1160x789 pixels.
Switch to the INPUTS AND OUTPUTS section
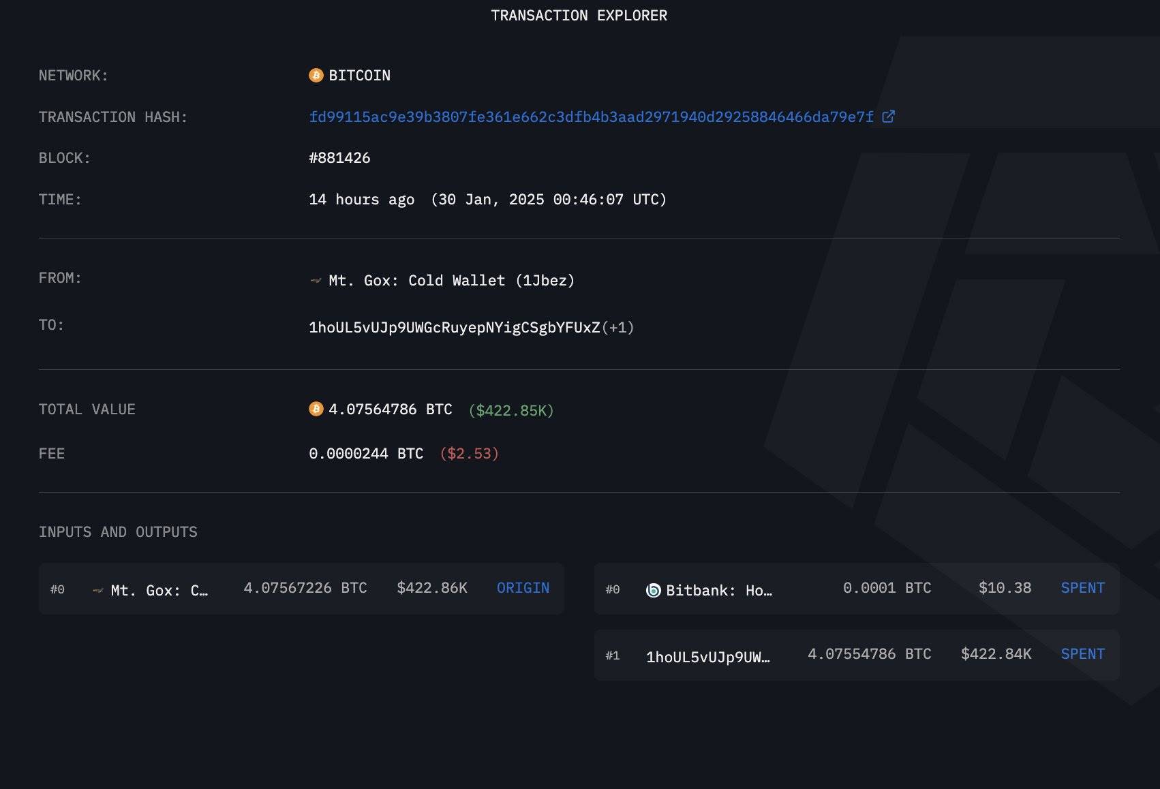(x=118, y=531)
